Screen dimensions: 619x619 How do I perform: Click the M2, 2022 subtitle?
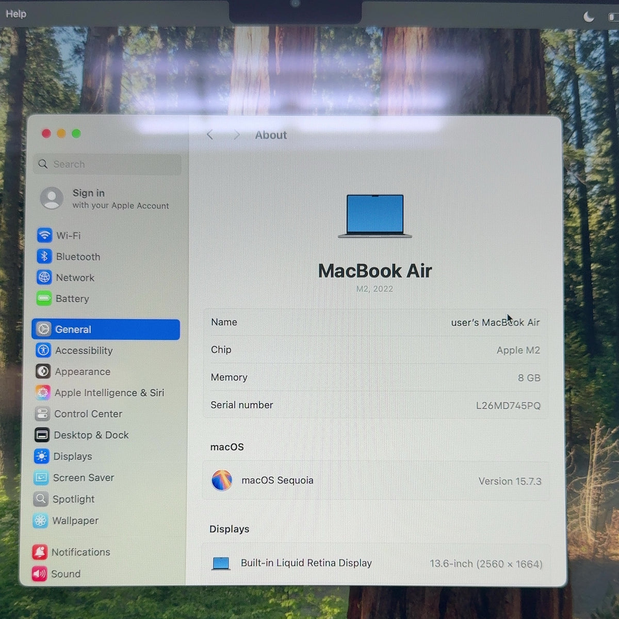coord(374,289)
